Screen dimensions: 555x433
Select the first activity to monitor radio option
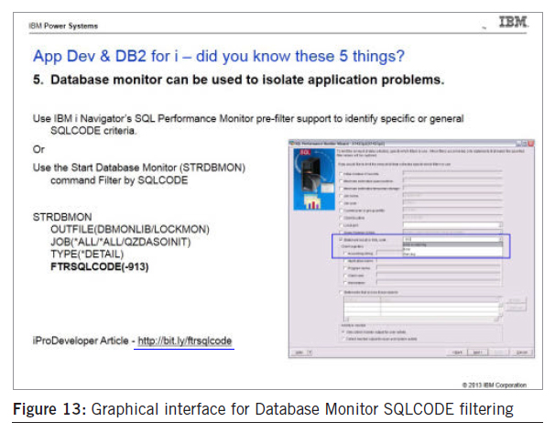pyautogui.click(x=343, y=331)
